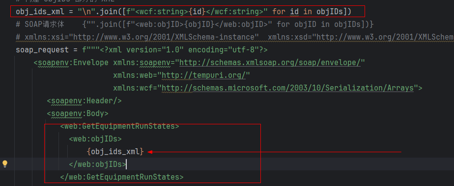This screenshot has height=186, width=454.
Task: Click the soapenv:Envelope tag name
Action: coord(73,63)
